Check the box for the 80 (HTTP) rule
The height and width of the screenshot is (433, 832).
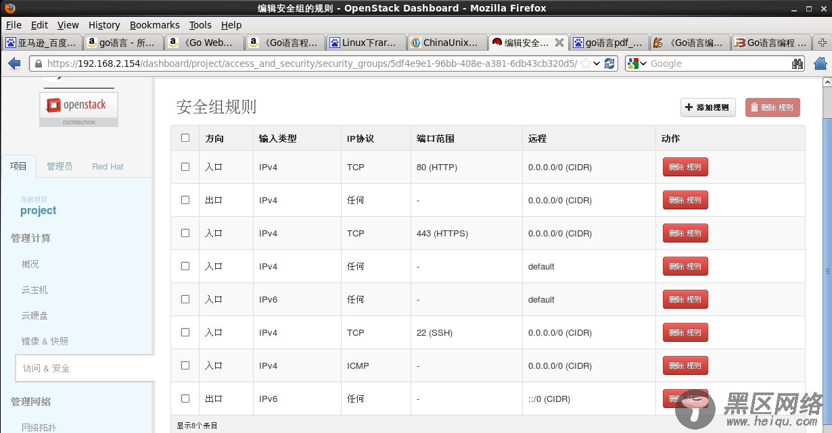pos(185,167)
